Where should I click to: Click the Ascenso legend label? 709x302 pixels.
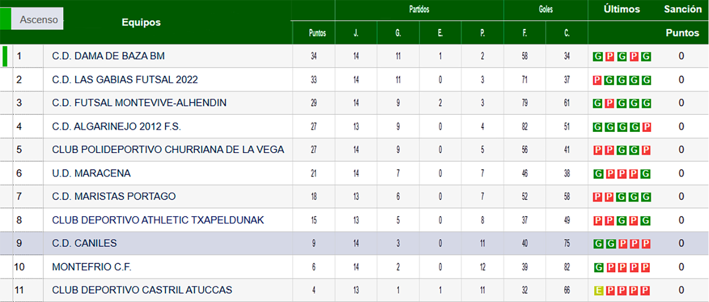coord(39,20)
